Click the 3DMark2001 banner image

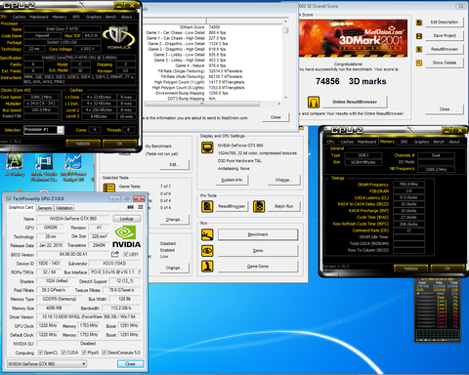tap(353, 38)
